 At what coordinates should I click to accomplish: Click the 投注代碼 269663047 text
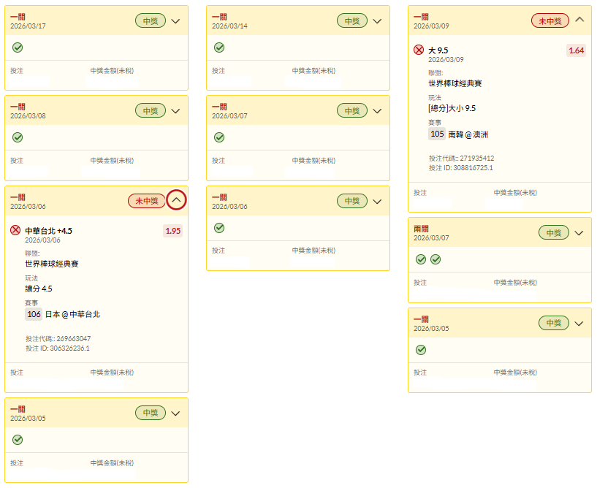(58, 339)
